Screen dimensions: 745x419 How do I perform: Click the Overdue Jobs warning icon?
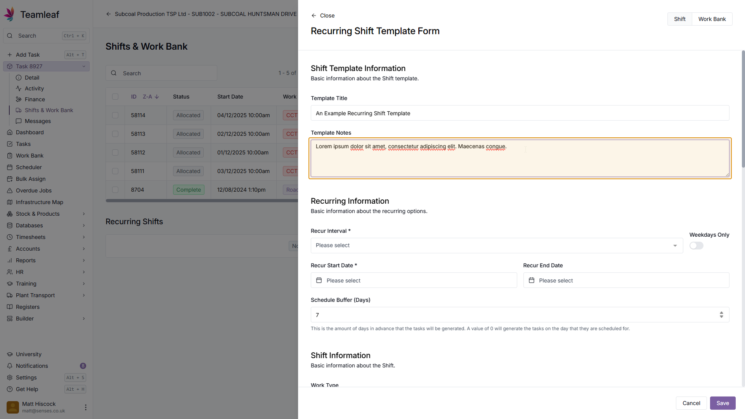[10, 190]
